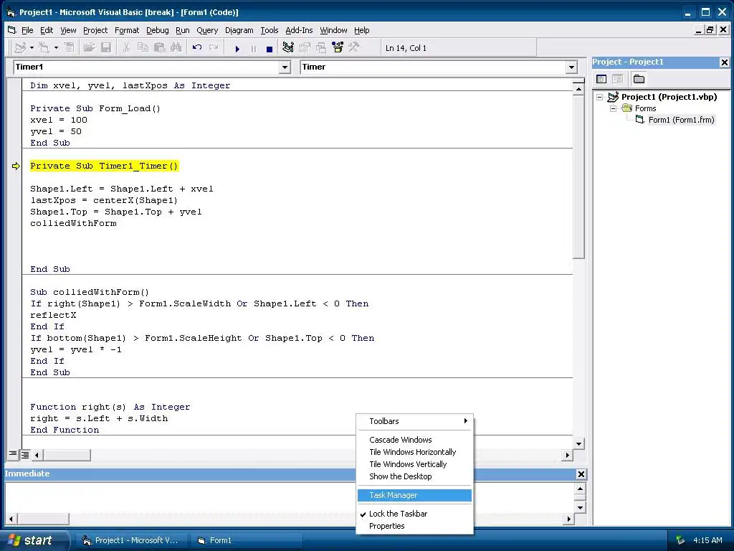This screenshot has width=734, height=551.
Task: Open the Object Browser toolbar icon
Action: point(338,47)
